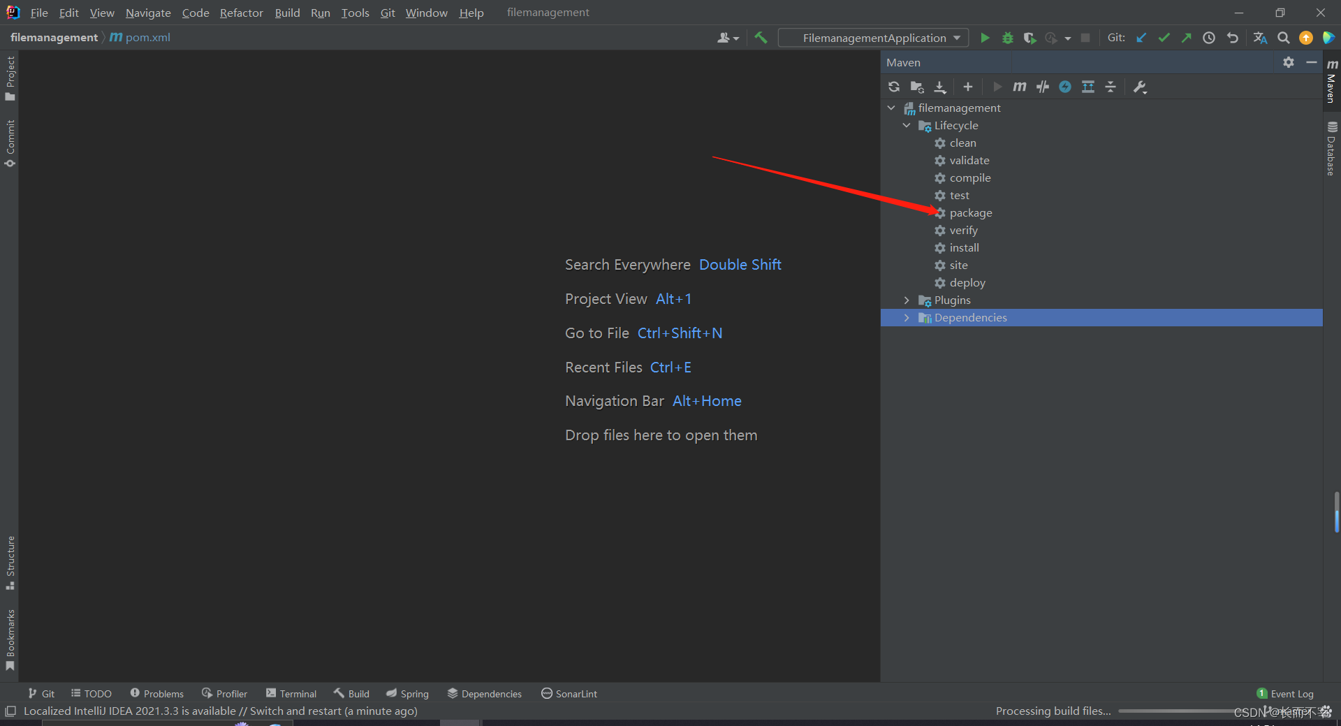
Task: Hide the Maven tool window
Action: 1312,62
